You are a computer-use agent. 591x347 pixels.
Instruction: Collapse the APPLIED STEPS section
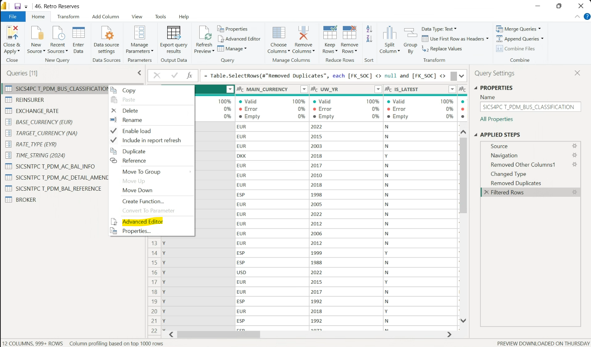476,135
